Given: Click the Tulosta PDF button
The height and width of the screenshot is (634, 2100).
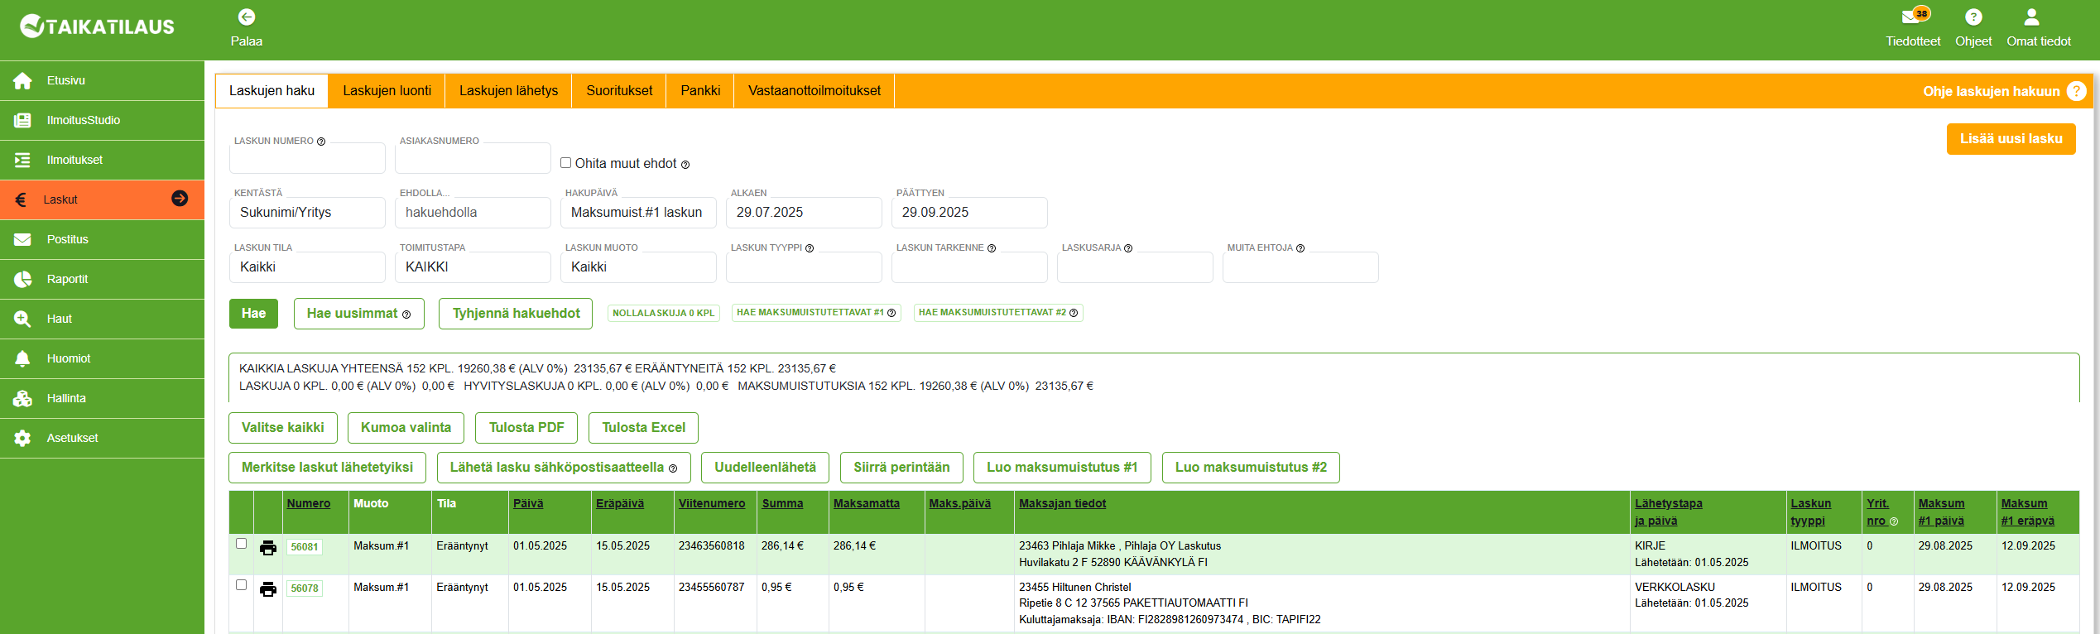Looking at the screenshot, I should (x=526, y=428).
